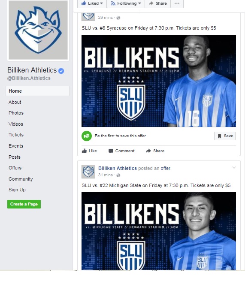Expand the Following dropdown menu
Screen dimensions: 245x287
(126, 3)
